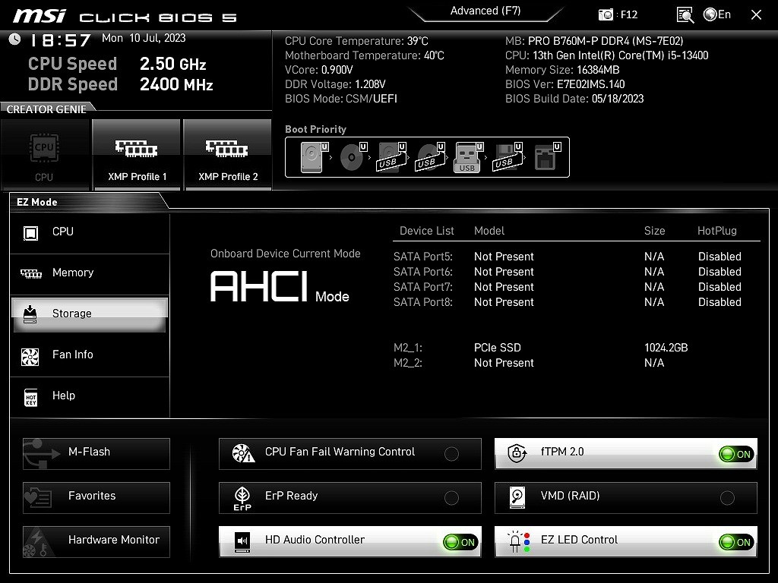Viewport: 778px width, 583px height.
Task: Take a screenshot with the F12 camera icon
Action: tap(606, 14)
